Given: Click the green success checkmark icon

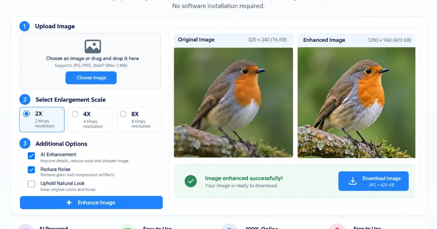Looking at the screenshot, I should point(190,181).
